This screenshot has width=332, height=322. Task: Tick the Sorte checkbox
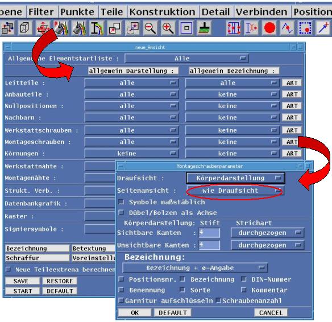point(182,290)
